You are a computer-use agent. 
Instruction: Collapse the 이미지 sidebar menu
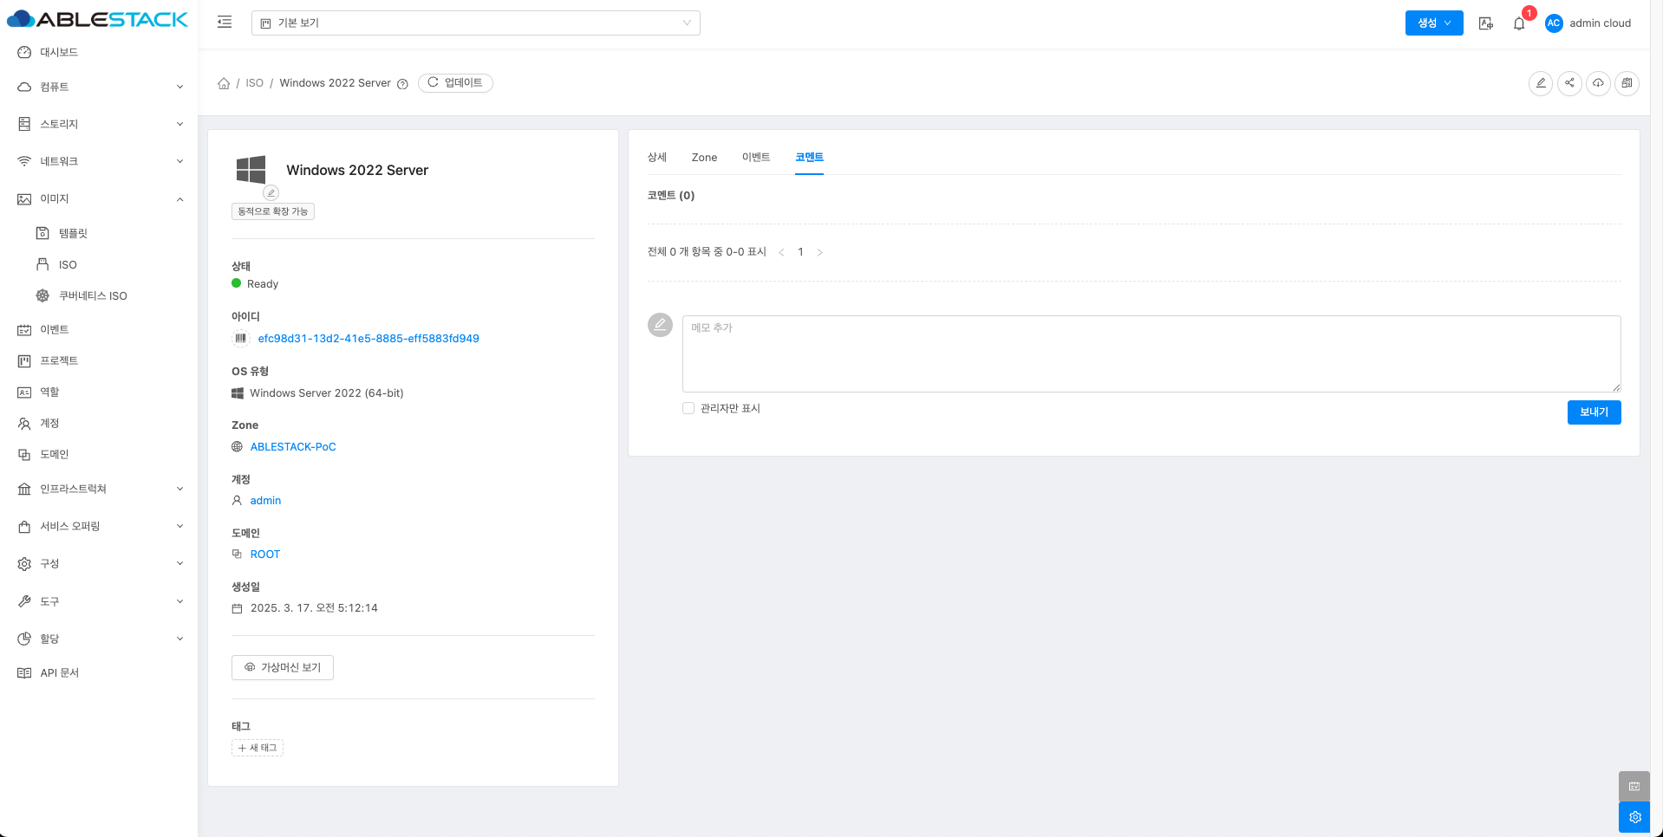point(100,198)
